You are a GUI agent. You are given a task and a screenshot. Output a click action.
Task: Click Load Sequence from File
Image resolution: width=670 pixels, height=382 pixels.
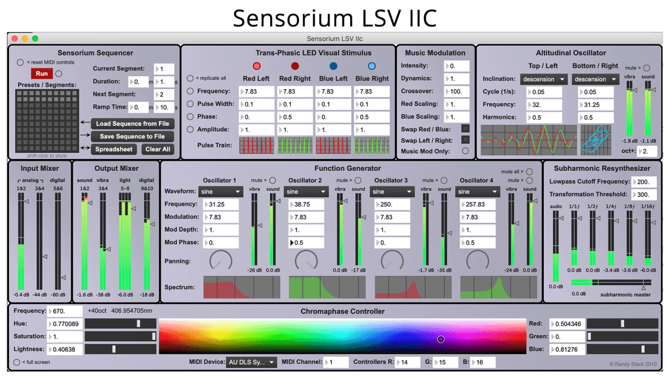tap(132, 124)
